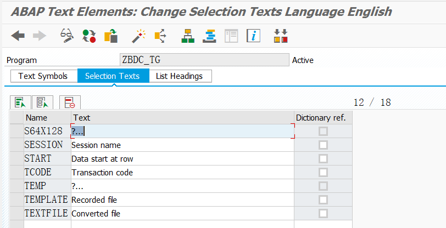Click the Delete row icon
446x228 pixels.
click(x=70, y=102)
